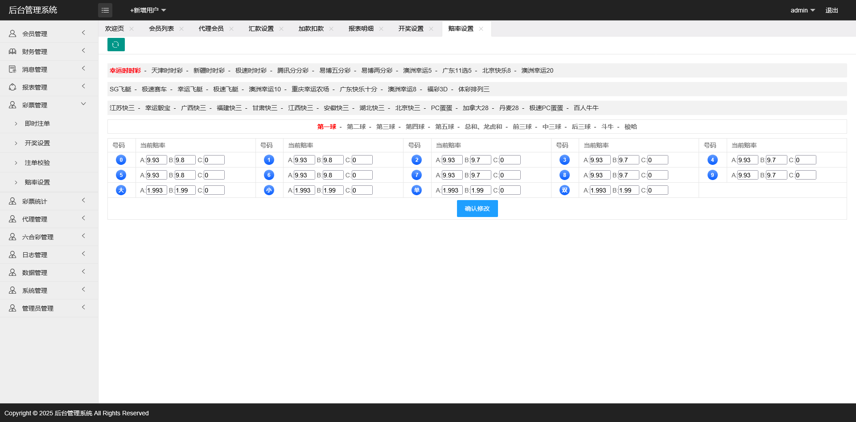Viewport: 856px width, 422px height.
Task: Click the 退出 logout link
Action: point(831,10)
